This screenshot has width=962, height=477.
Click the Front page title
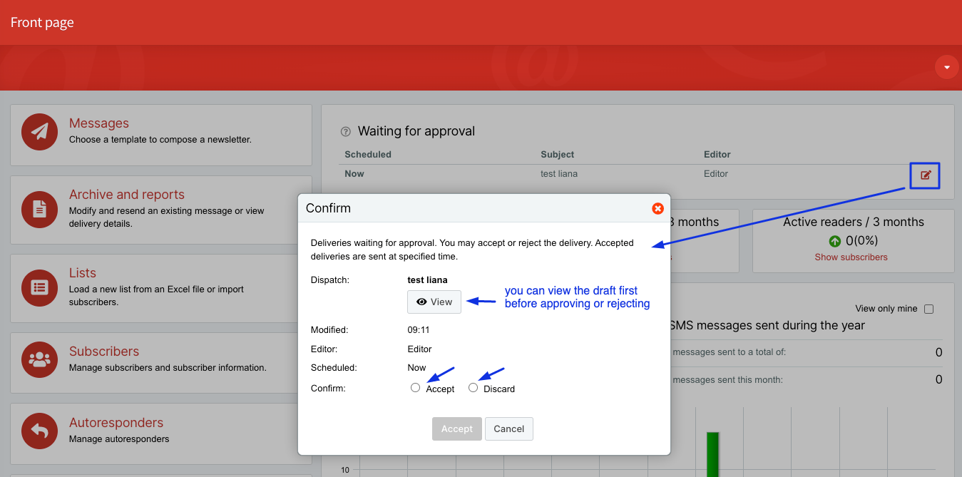click(x=42, y=23)
